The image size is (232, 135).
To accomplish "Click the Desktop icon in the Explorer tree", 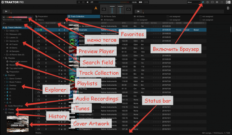I will [7, 85].
